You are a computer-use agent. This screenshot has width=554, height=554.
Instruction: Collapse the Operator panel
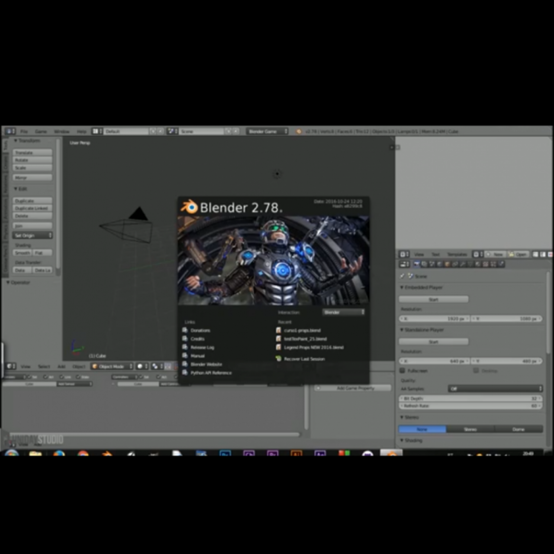tap(8, 283)
